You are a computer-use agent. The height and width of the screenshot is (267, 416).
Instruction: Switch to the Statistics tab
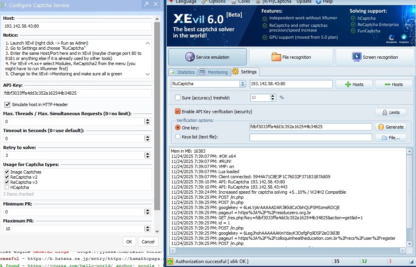pos(182,72)
